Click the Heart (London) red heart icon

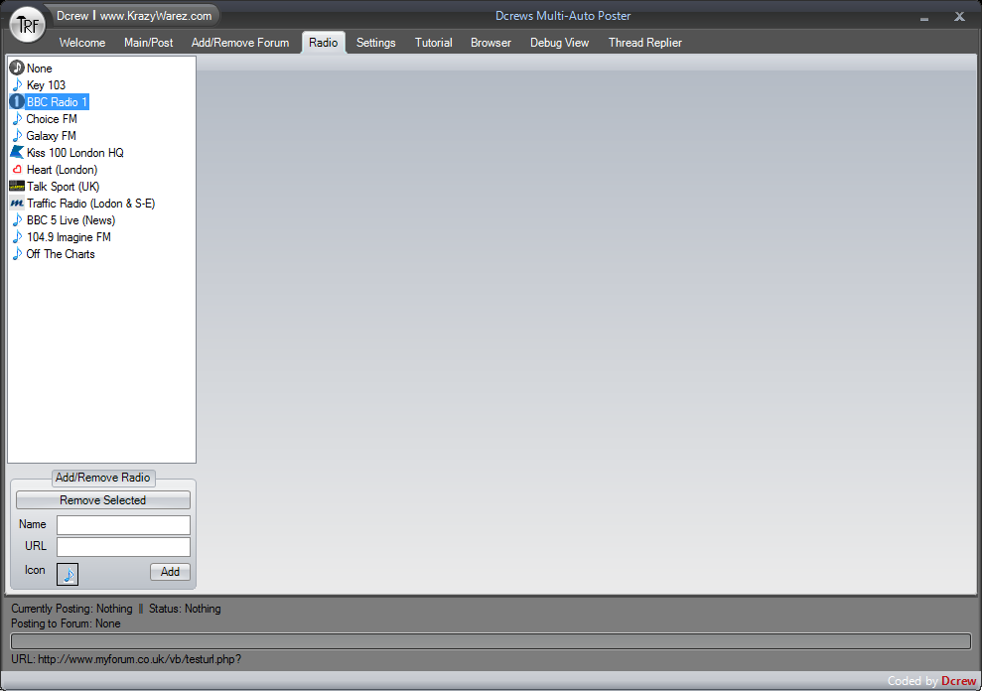[x=17, y=169]
